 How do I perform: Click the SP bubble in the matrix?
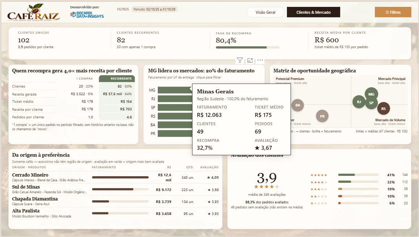(x=372, y=104)
